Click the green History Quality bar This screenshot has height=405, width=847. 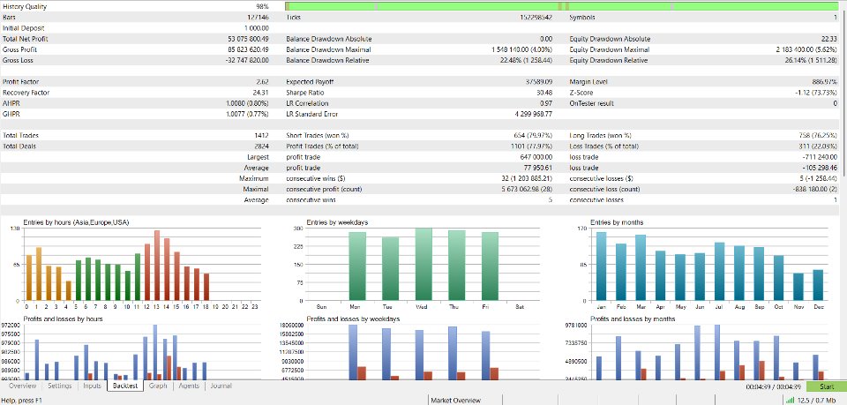562,6
